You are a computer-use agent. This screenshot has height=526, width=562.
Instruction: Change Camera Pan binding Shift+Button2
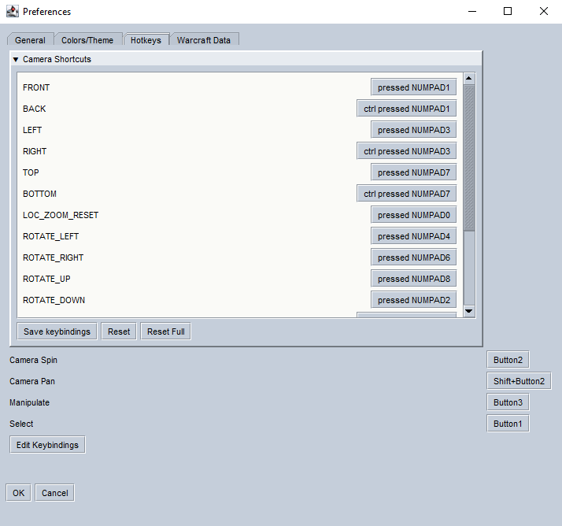(519, 381)
